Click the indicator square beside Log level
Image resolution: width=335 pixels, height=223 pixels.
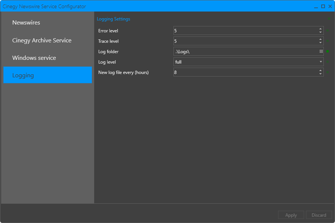pos(328,62)
